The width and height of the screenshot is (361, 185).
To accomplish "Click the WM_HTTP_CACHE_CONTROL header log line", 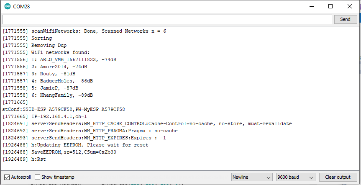I will pos(147,124).
